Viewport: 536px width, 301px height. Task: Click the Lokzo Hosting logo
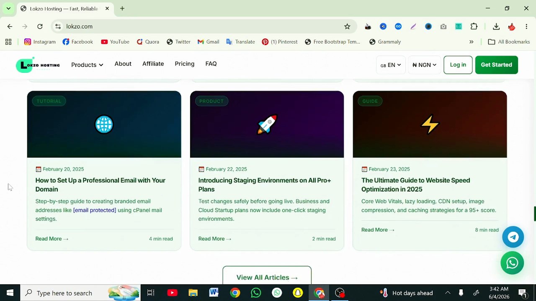coord(38,65)
